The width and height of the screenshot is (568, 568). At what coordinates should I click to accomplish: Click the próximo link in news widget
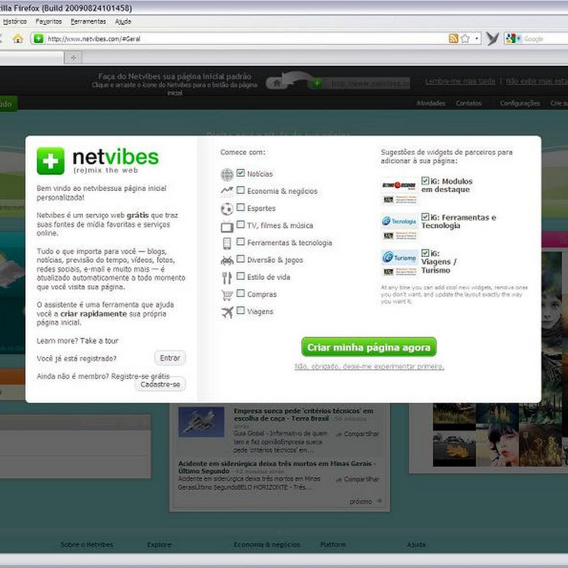click(361, 502)
